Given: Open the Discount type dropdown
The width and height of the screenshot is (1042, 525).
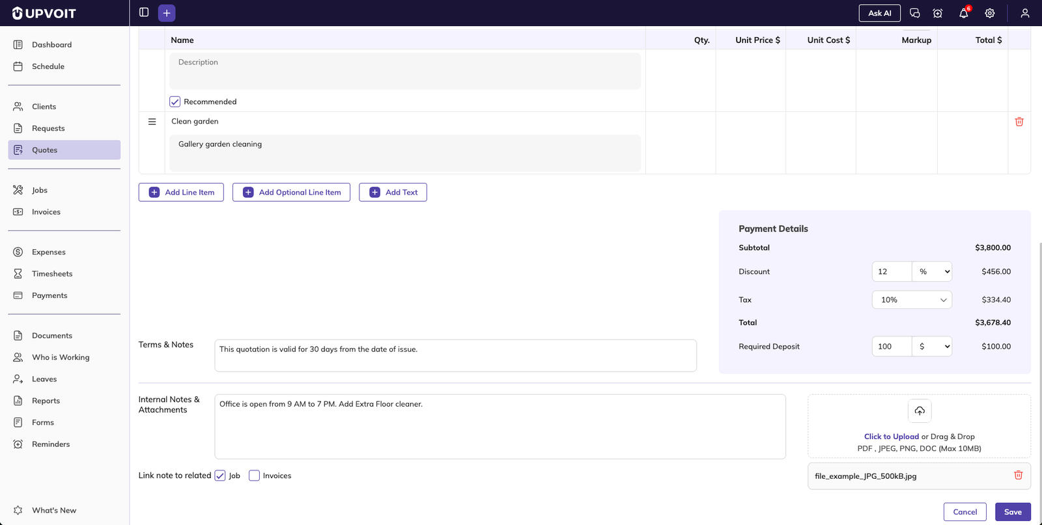Looking at the screenshot, I should point(932,272).
